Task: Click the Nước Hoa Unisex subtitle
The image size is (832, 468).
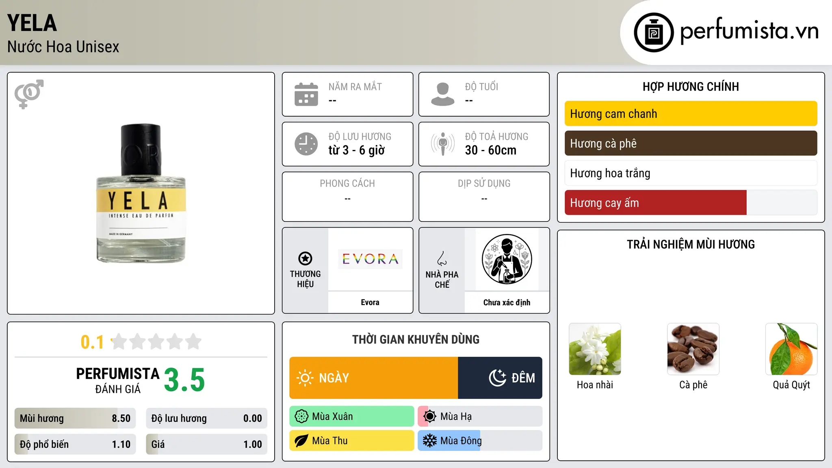Action: coord(63,47)
